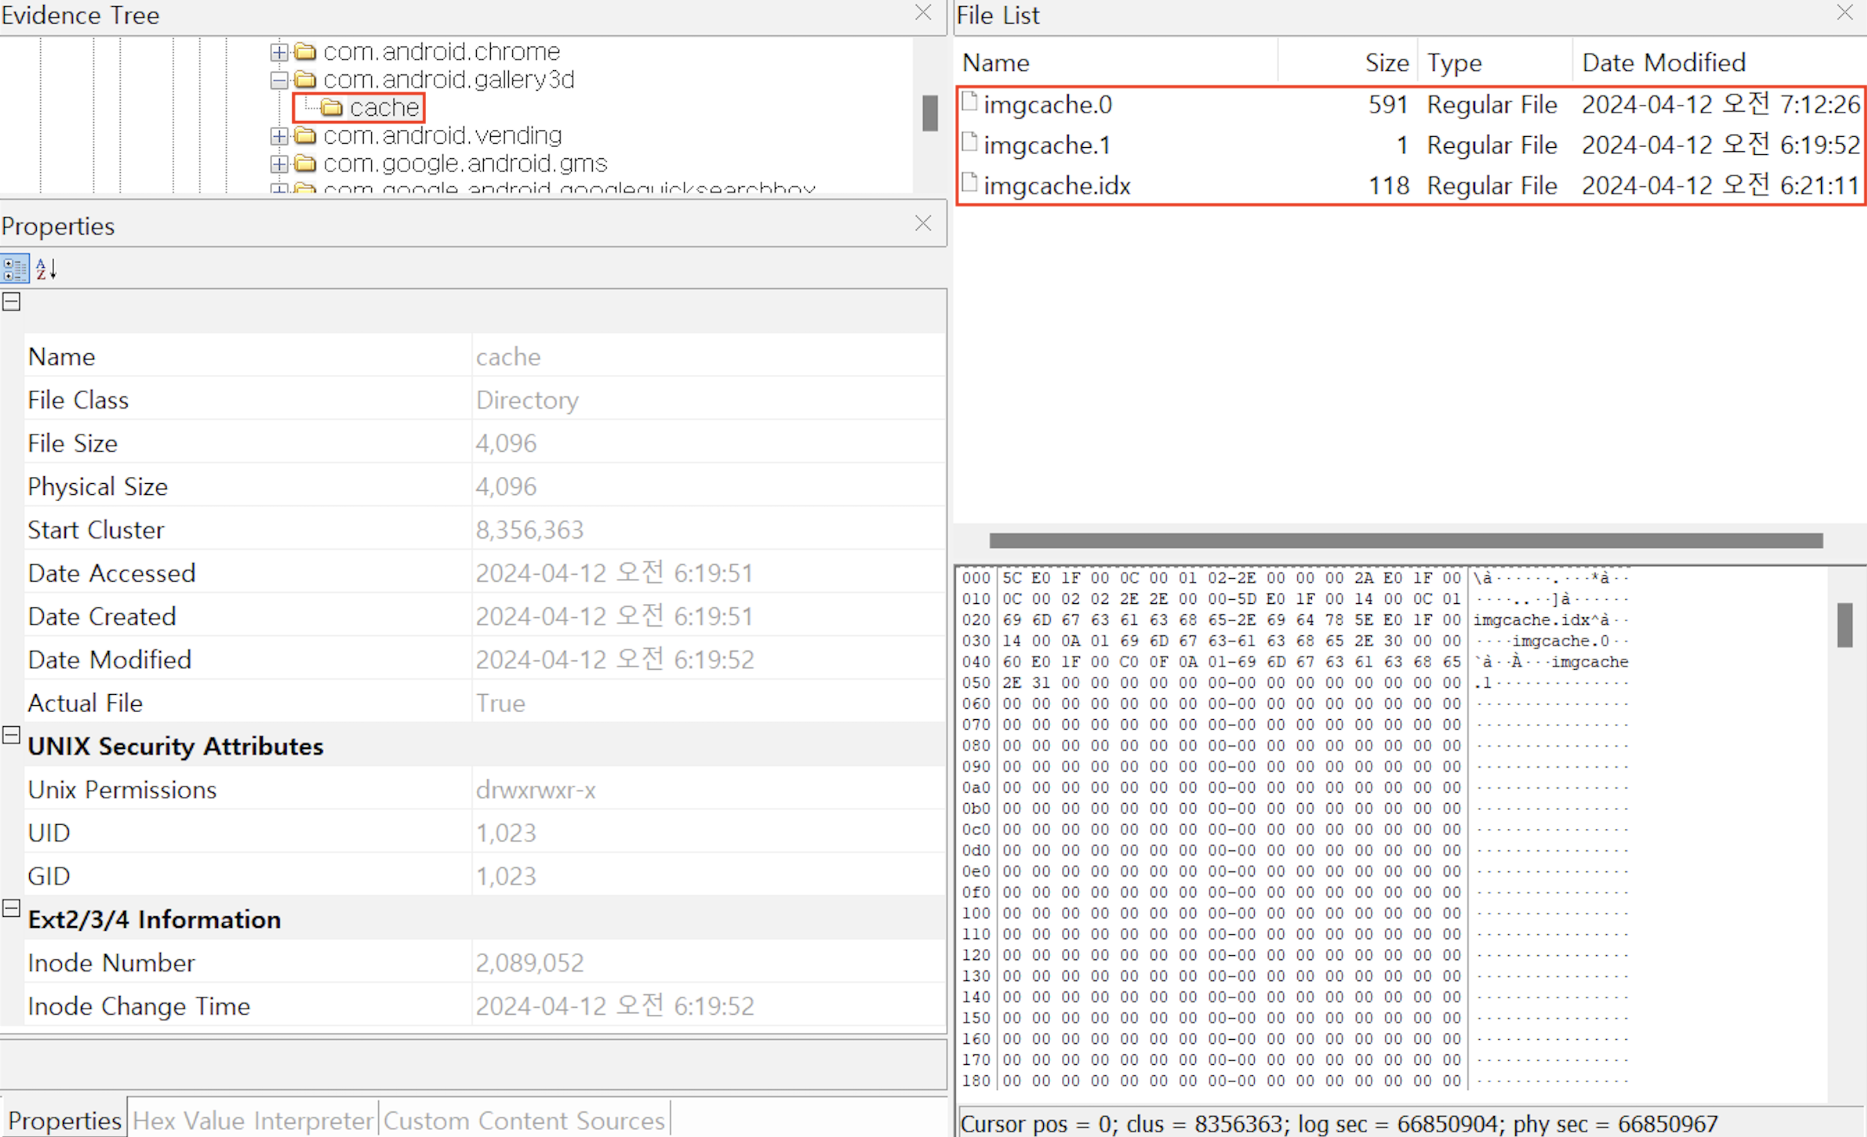Close the Properties panel
Screen dimensions: 1867x1137
[x=922, y=224]
